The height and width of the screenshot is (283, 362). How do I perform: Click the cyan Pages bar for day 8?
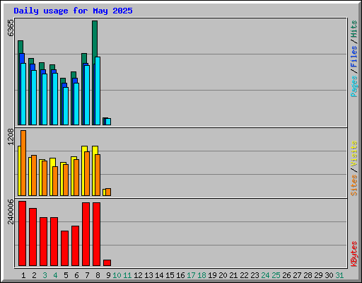(98, 91)
